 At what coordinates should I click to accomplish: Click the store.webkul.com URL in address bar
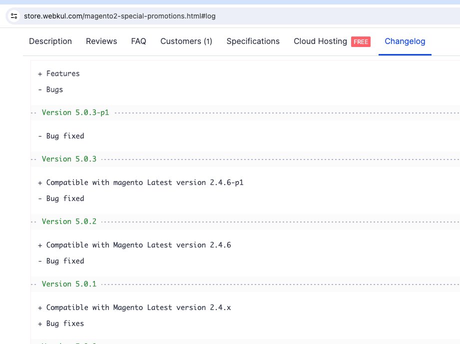pos(120,16)
